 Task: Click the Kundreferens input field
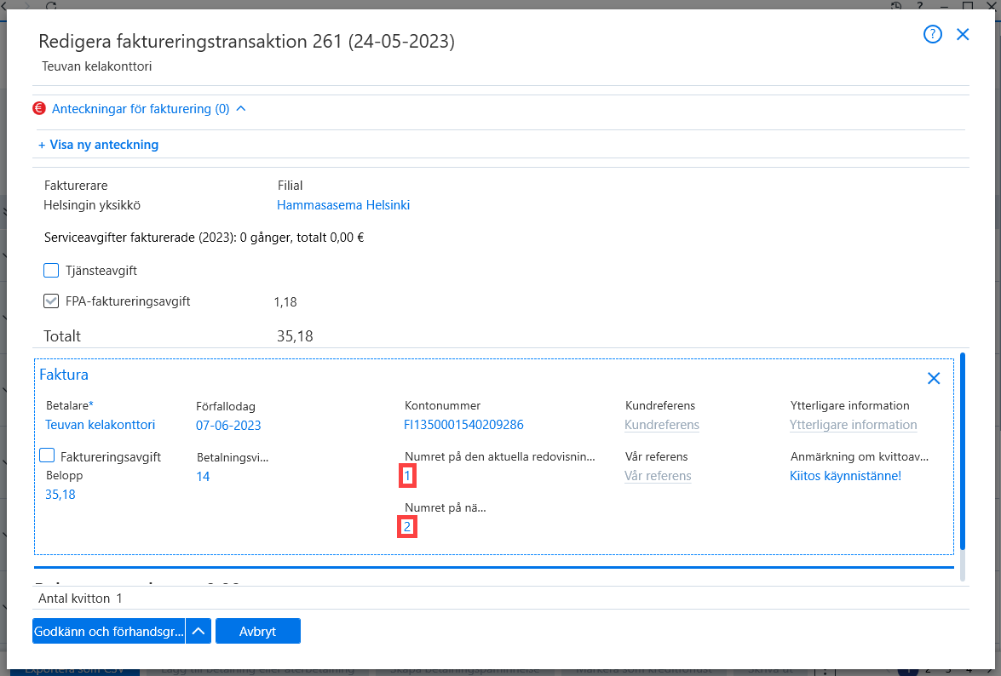pyautogui.click(x=662, y=425)
